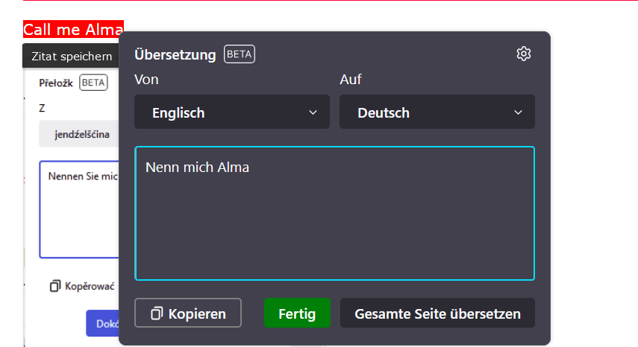Click the BETA badge beside Übersetzung
This screenshot has width=638, height=347.
click(240, 54)
